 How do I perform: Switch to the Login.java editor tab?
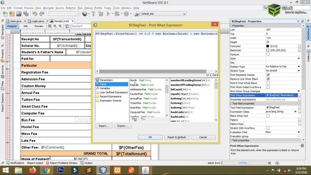pos(38,21)
